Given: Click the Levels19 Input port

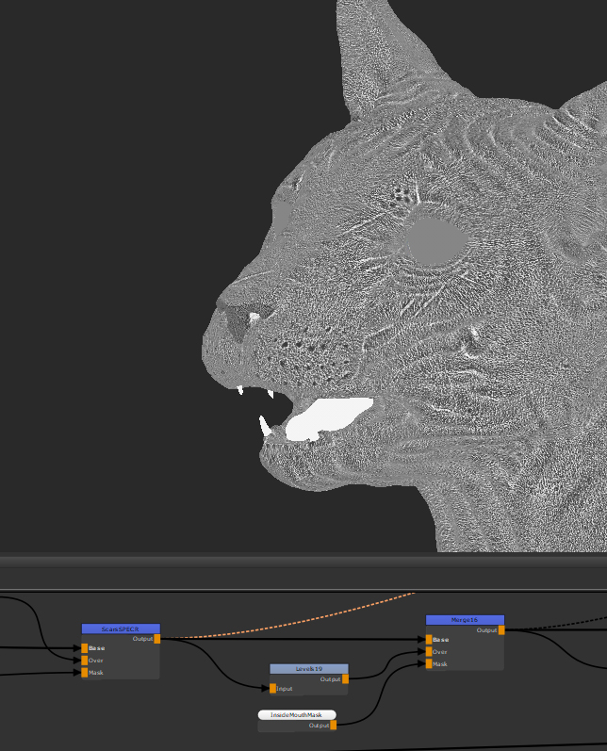Looking at the screenshot, I should coord(273,689).
